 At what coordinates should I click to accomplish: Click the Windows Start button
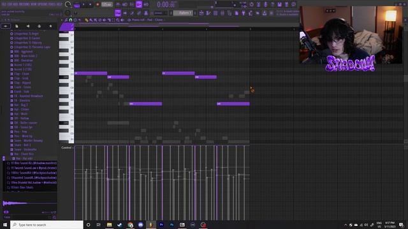tap(5, 225)
